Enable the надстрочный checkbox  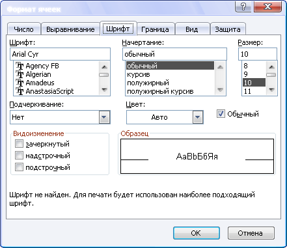[19, 155]
